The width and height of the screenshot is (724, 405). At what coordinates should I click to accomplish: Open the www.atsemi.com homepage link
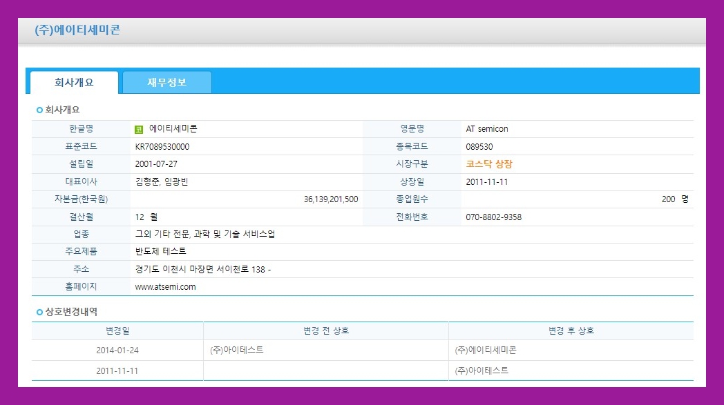(165, 286)
